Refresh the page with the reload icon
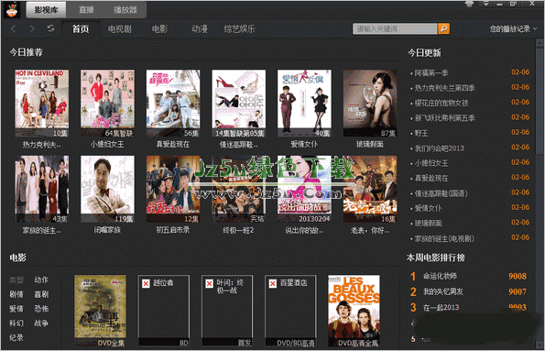The image size is (545, 351). pyautogui.click(x=50, y=28)
